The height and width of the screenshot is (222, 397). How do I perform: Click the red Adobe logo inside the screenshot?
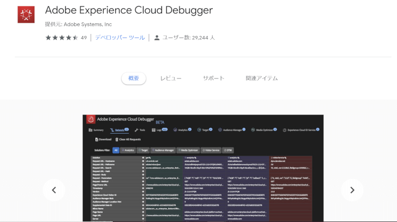90,119
